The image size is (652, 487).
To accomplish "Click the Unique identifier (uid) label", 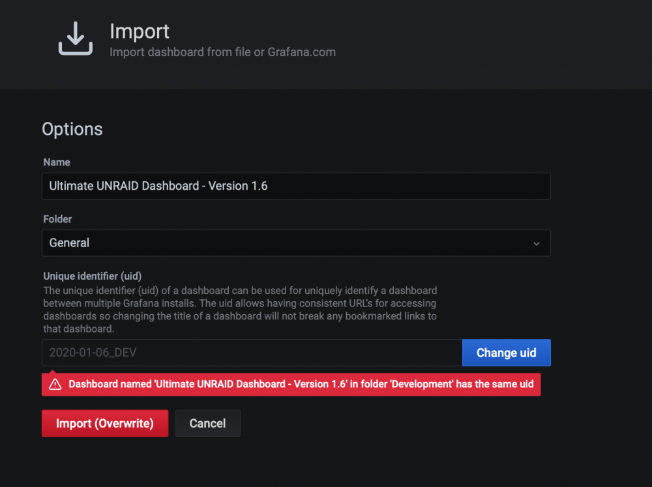I will click(93, 276).
